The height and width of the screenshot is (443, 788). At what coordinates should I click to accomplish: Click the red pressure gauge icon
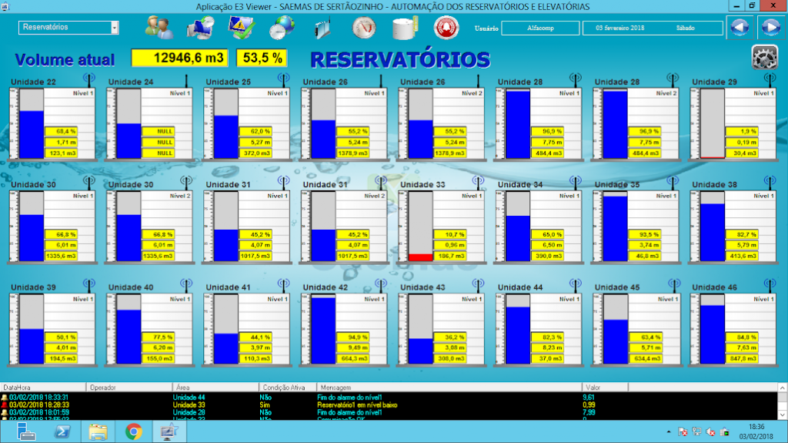click(x=363, y=28)
